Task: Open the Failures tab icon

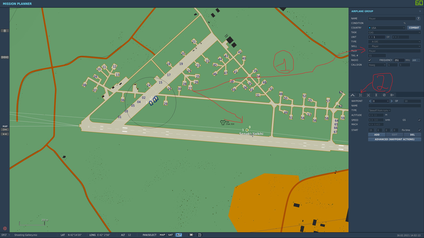Action: point(384,95)
